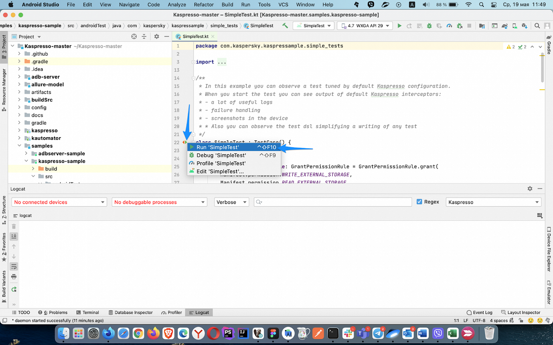Select the kaspresso-sample folder in tree
Viewport: 553px width, 345px height.
coord(62,161)
